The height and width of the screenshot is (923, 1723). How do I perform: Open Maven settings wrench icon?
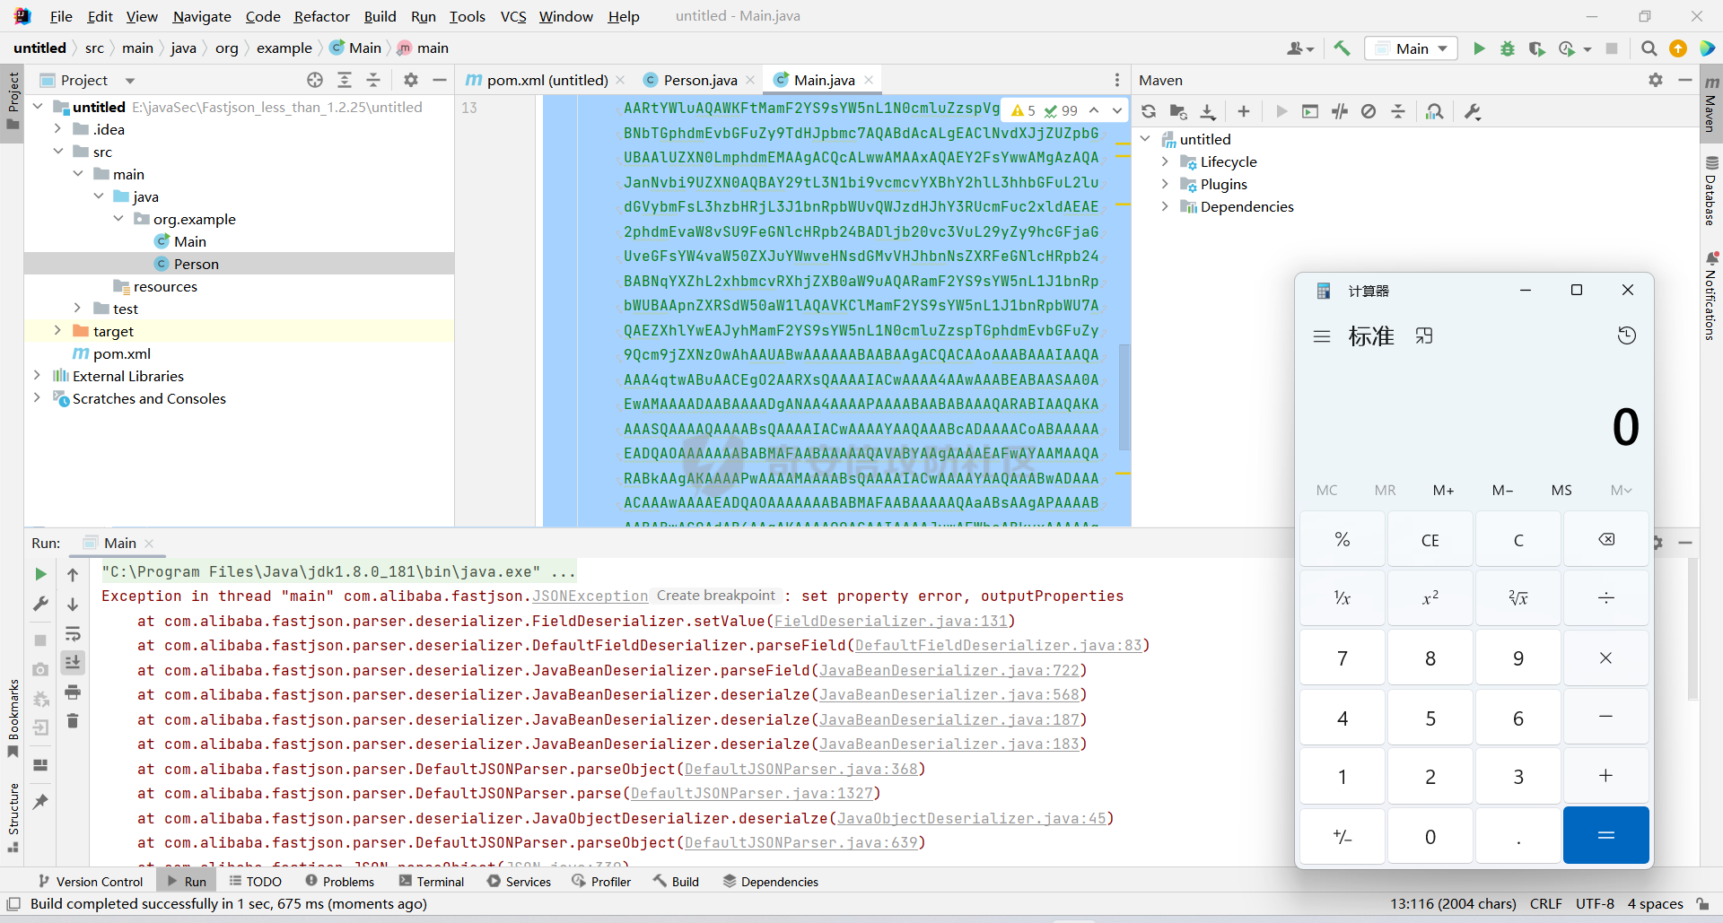[x=1473, y=111]
